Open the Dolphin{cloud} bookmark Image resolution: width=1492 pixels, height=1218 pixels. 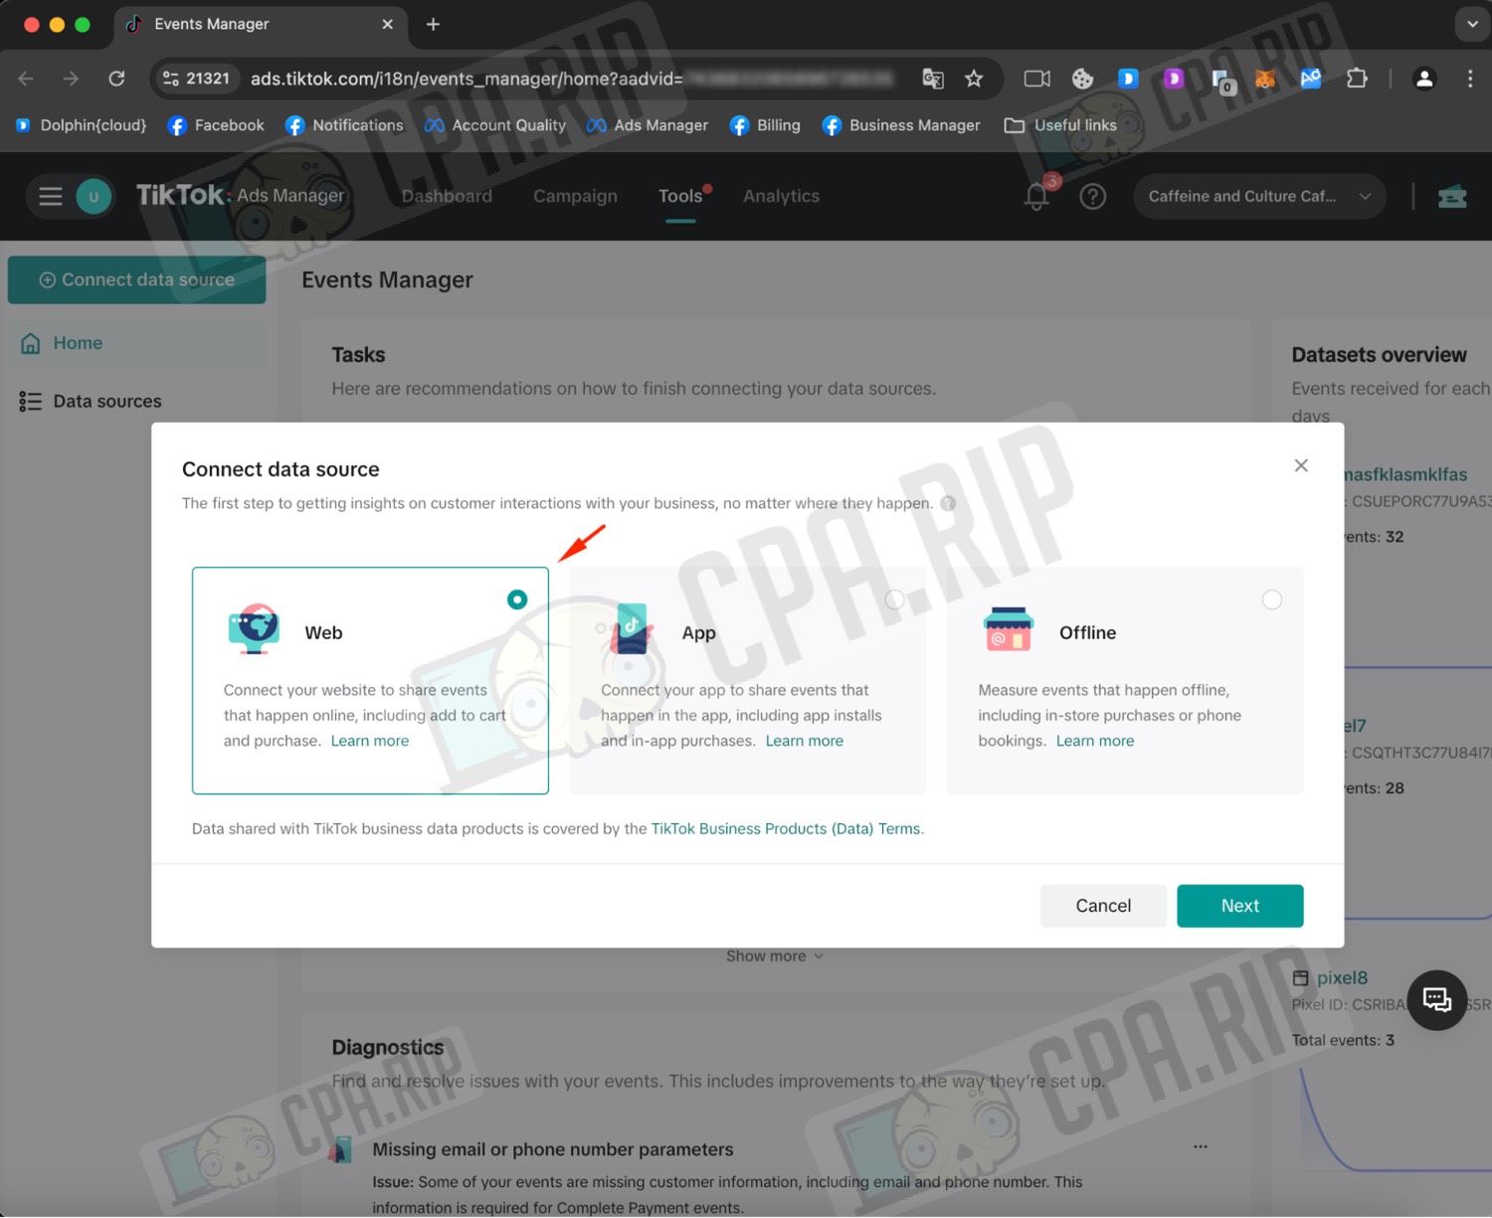pos(82,125)
